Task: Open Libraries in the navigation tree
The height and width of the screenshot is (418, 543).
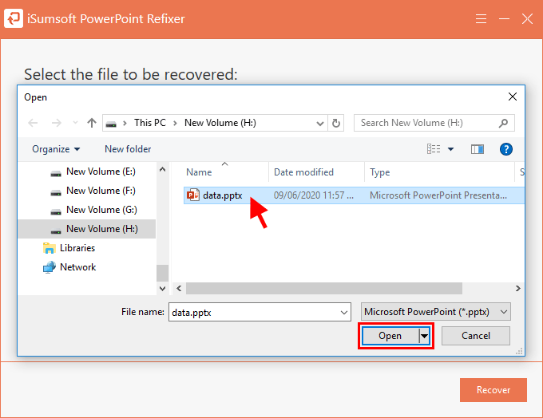Action: click(77, 248)
